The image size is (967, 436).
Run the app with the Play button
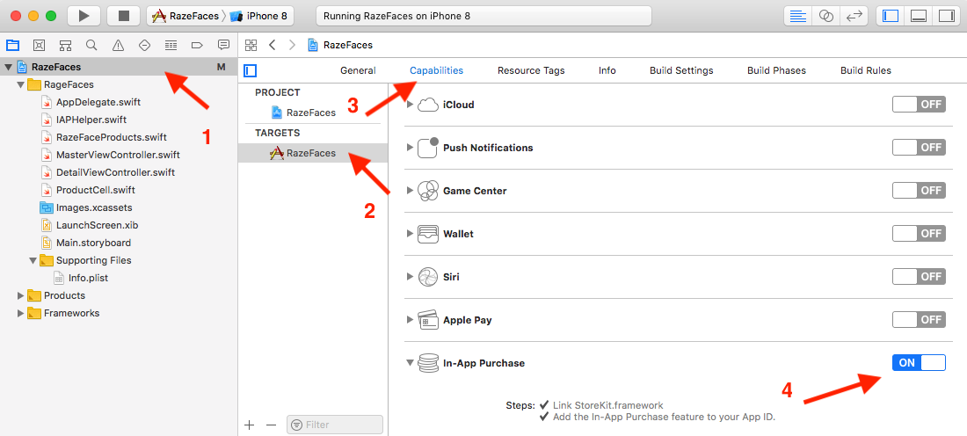click(84, 16)
